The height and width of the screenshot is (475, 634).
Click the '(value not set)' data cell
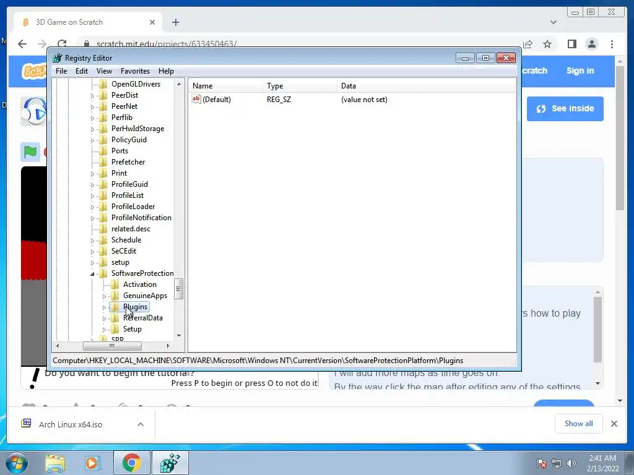click(x=364, y=100)
